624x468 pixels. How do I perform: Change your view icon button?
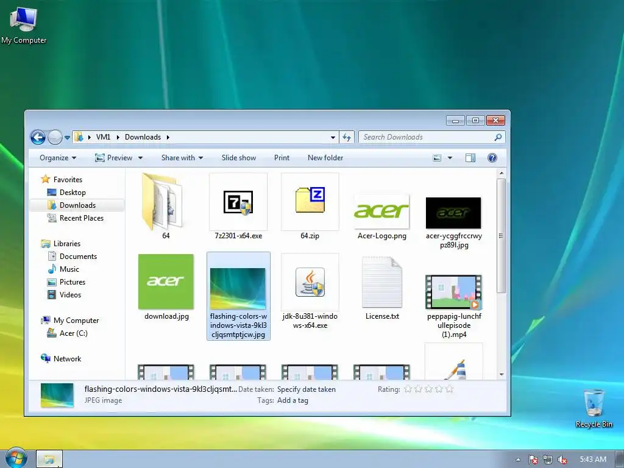pyautogui.click(x=437, y=158)
